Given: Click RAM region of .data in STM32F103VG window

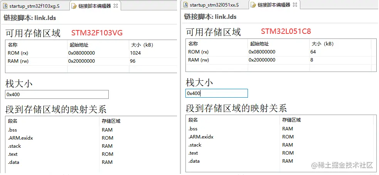Looking at the screenshot, I should coord(107,162).
